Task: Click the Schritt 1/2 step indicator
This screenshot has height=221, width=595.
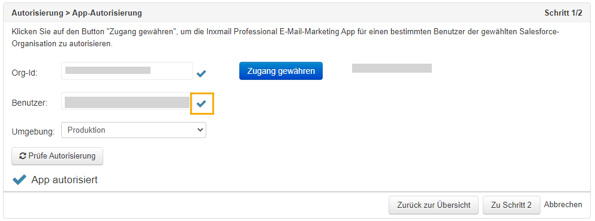Action: point(563,13)
